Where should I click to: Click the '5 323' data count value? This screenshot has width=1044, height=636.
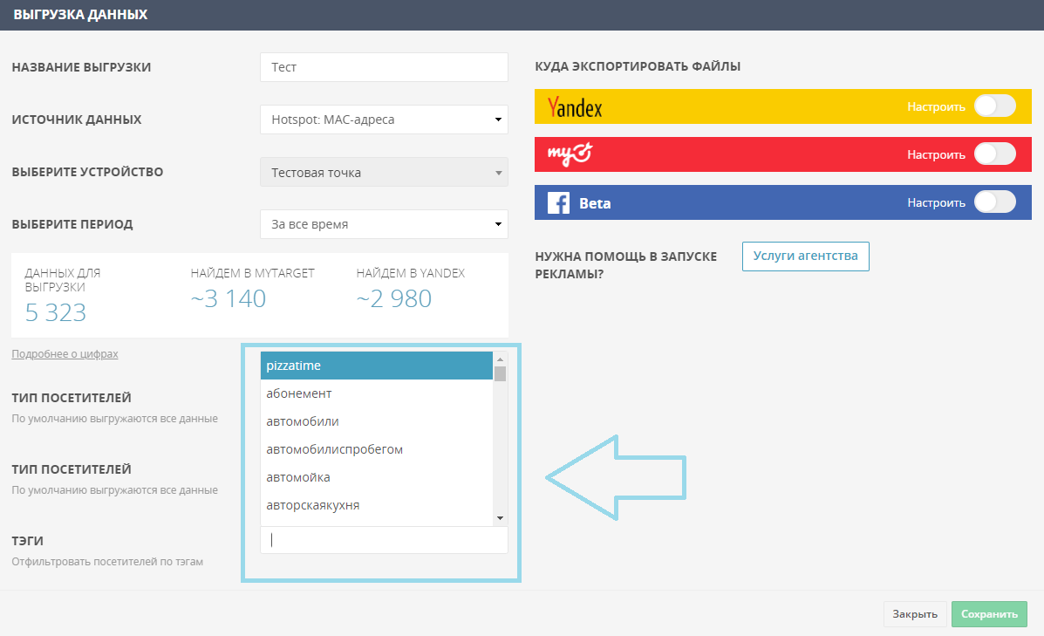tap(56, 312)
